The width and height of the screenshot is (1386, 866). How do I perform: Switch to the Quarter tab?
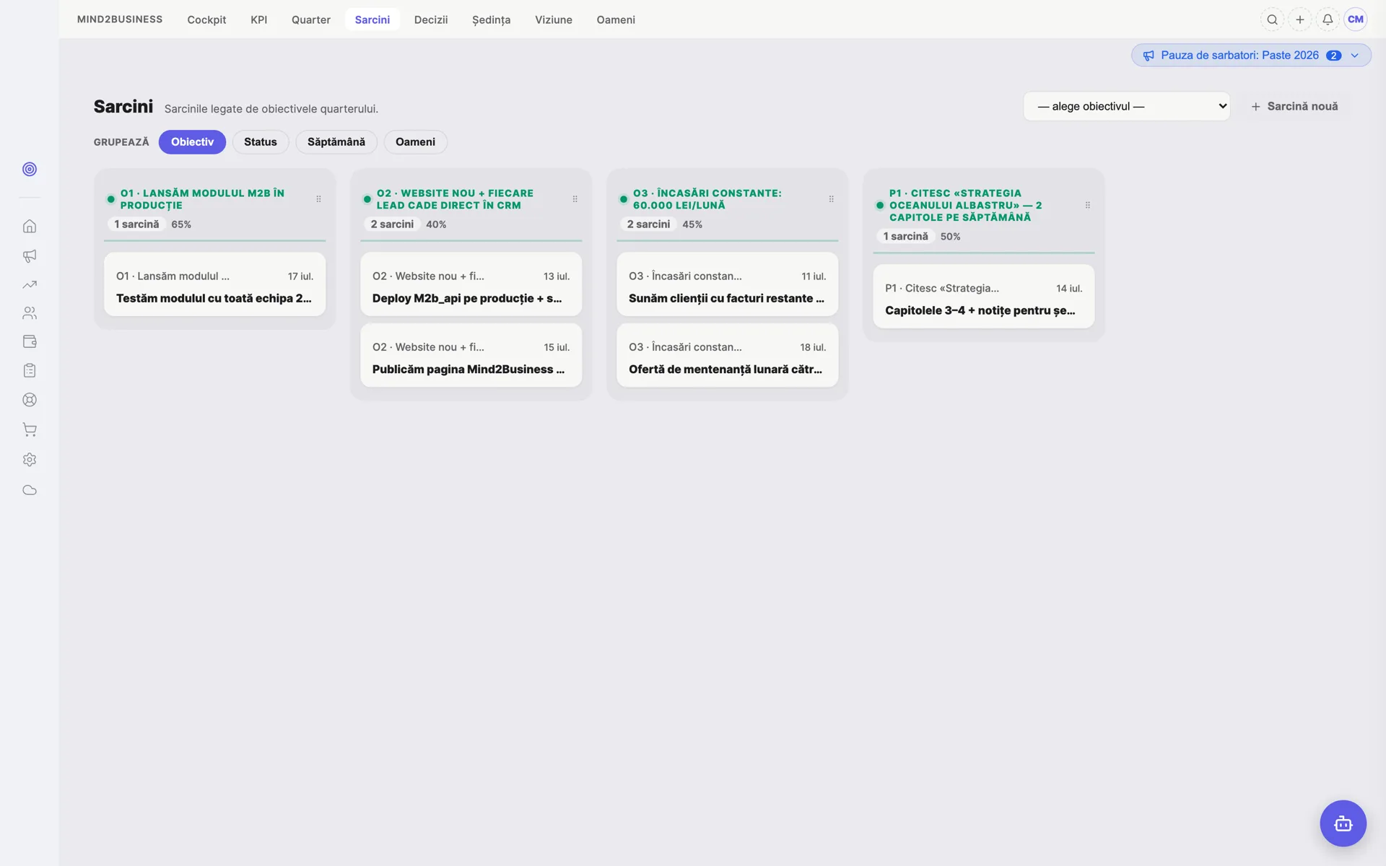click(x=311, y=19)
